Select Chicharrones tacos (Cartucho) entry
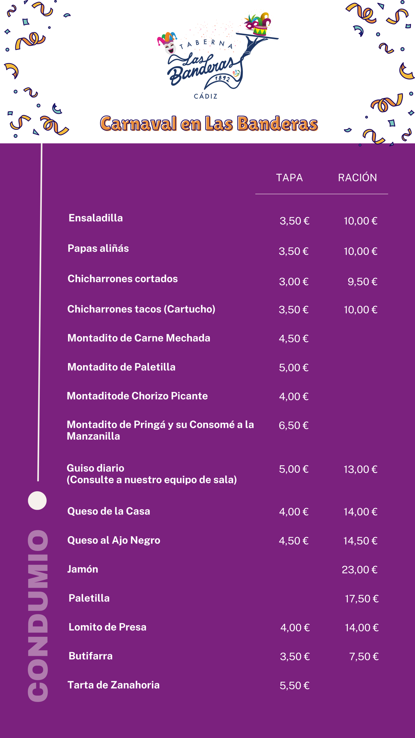Image resolution: width=415 pixels, height=738 pixels. pos(141,309)
